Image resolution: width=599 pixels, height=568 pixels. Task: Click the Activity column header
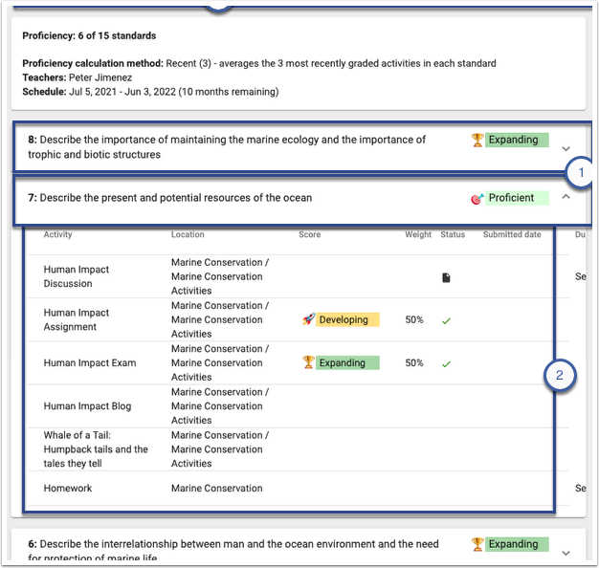click(57, 234)
